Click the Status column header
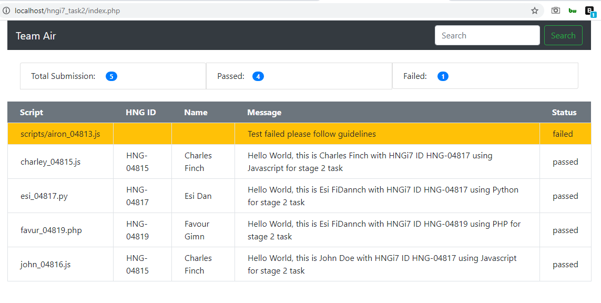The height and width of the screenshot is (303, 601). click(564, 112)
